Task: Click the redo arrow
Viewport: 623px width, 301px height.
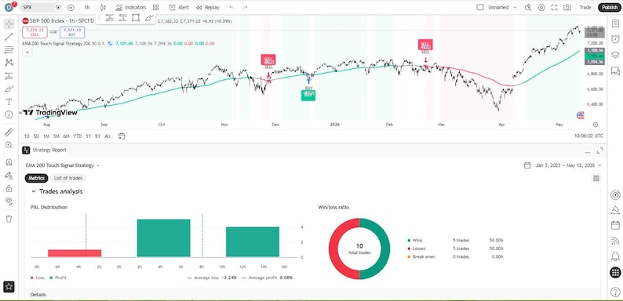Action: point(245,7)
